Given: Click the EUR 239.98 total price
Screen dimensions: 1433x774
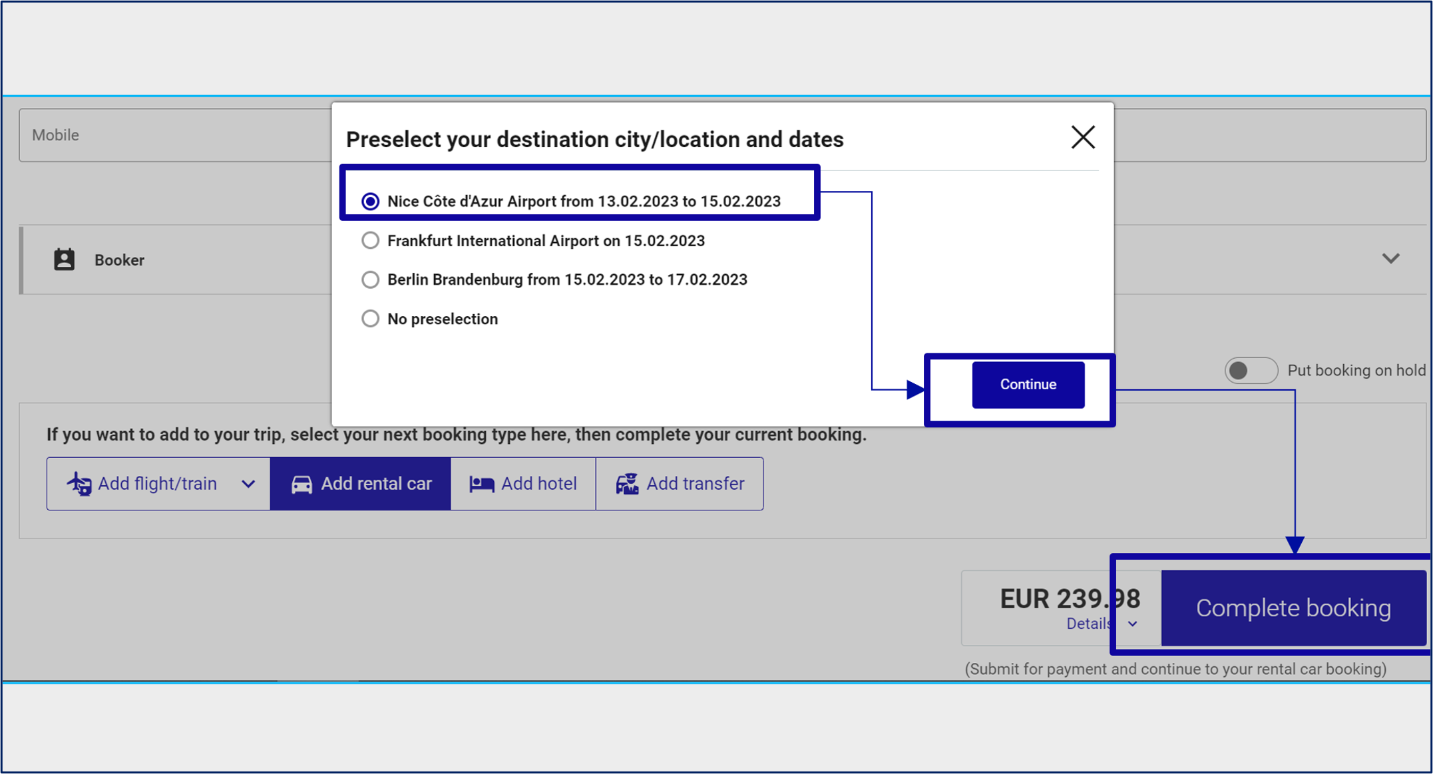Looking at the screenshot, I should click(x=1070, y=598).
